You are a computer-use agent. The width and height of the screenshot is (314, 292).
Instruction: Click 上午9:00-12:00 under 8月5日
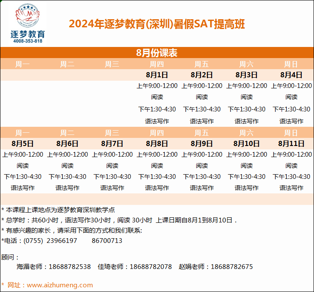(23, 155)
